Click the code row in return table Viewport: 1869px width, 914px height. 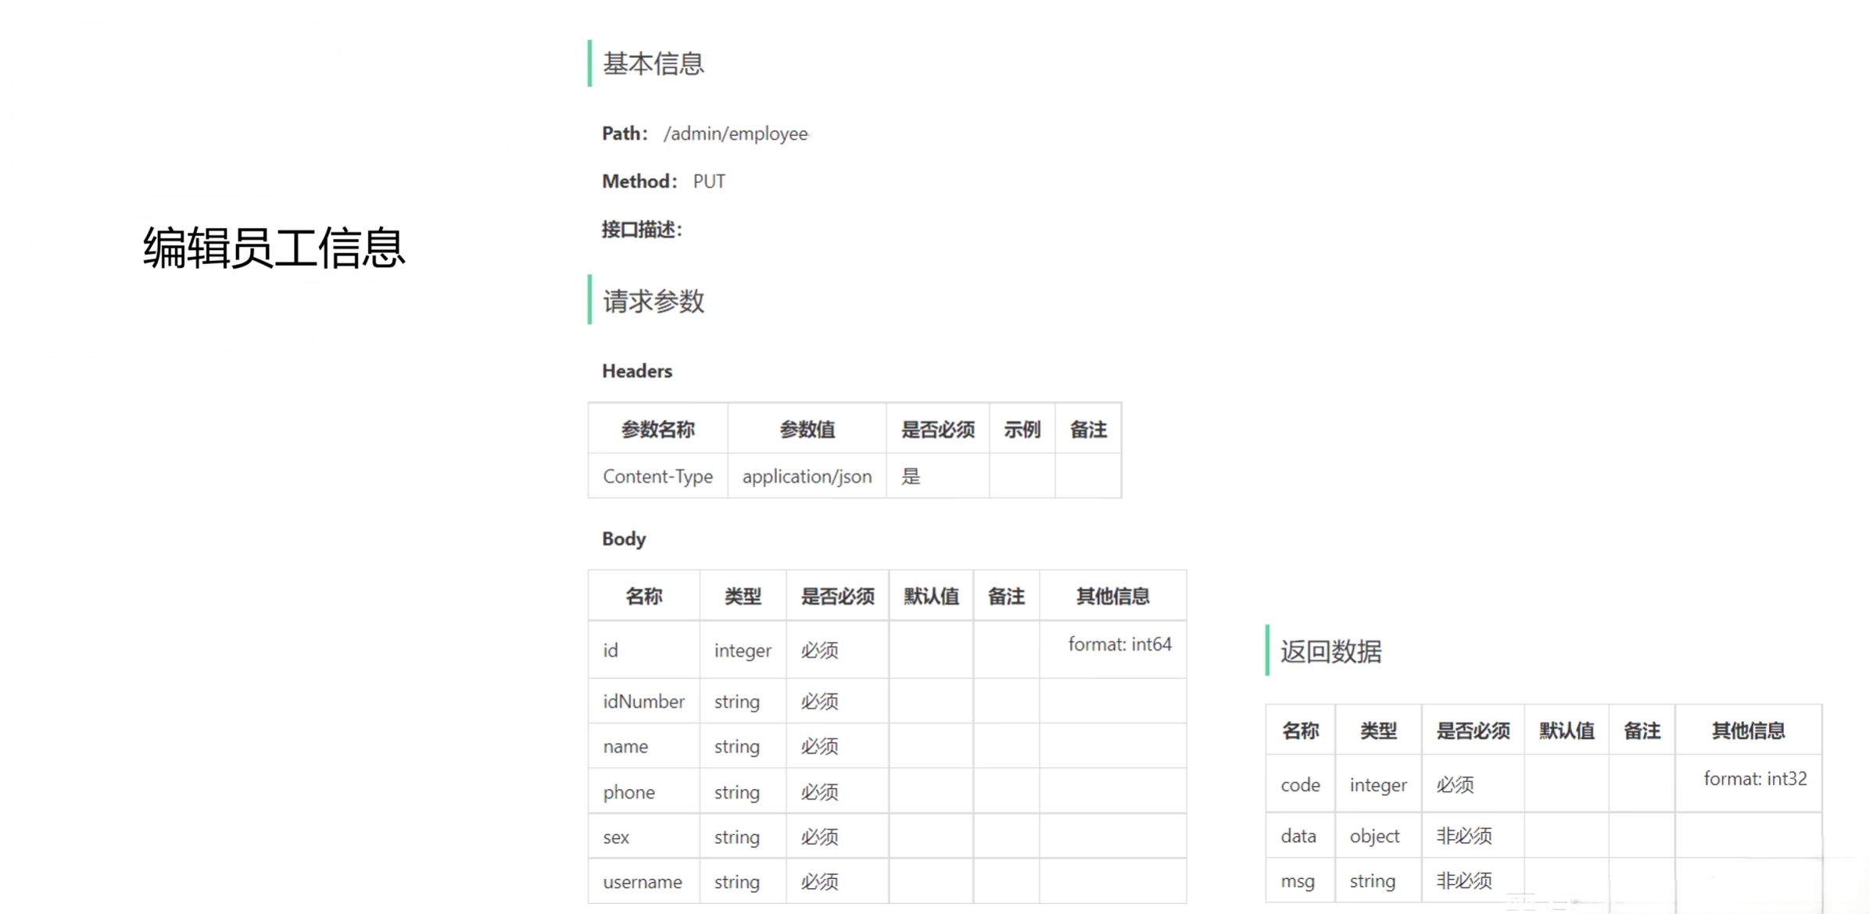[x=1300, y=784]
